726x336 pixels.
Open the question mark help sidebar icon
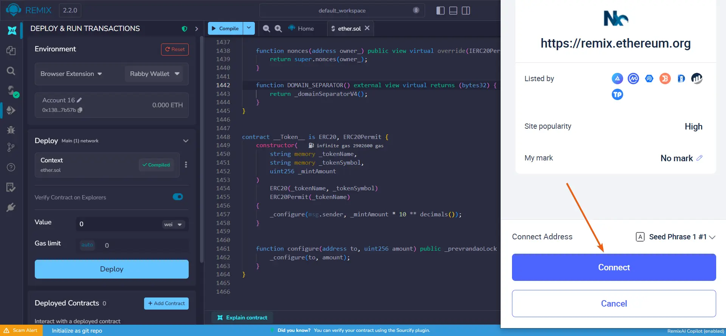coord(11,167)
